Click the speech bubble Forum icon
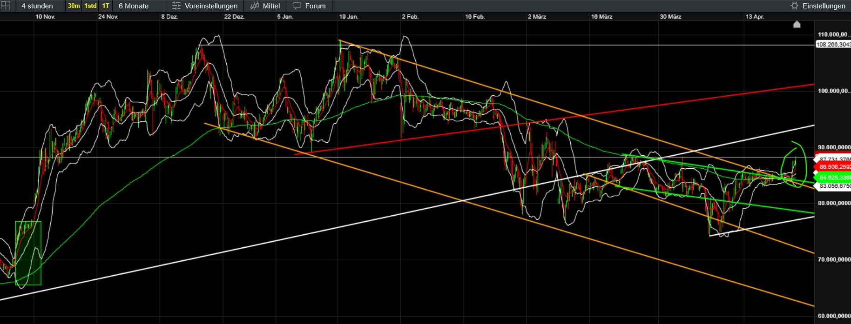851x324 pixels. click(x=297, y=6)
